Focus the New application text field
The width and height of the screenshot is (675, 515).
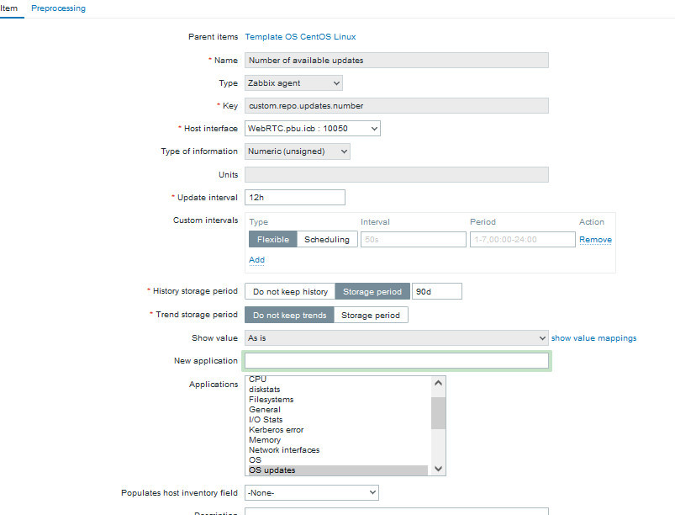point(396,361)
